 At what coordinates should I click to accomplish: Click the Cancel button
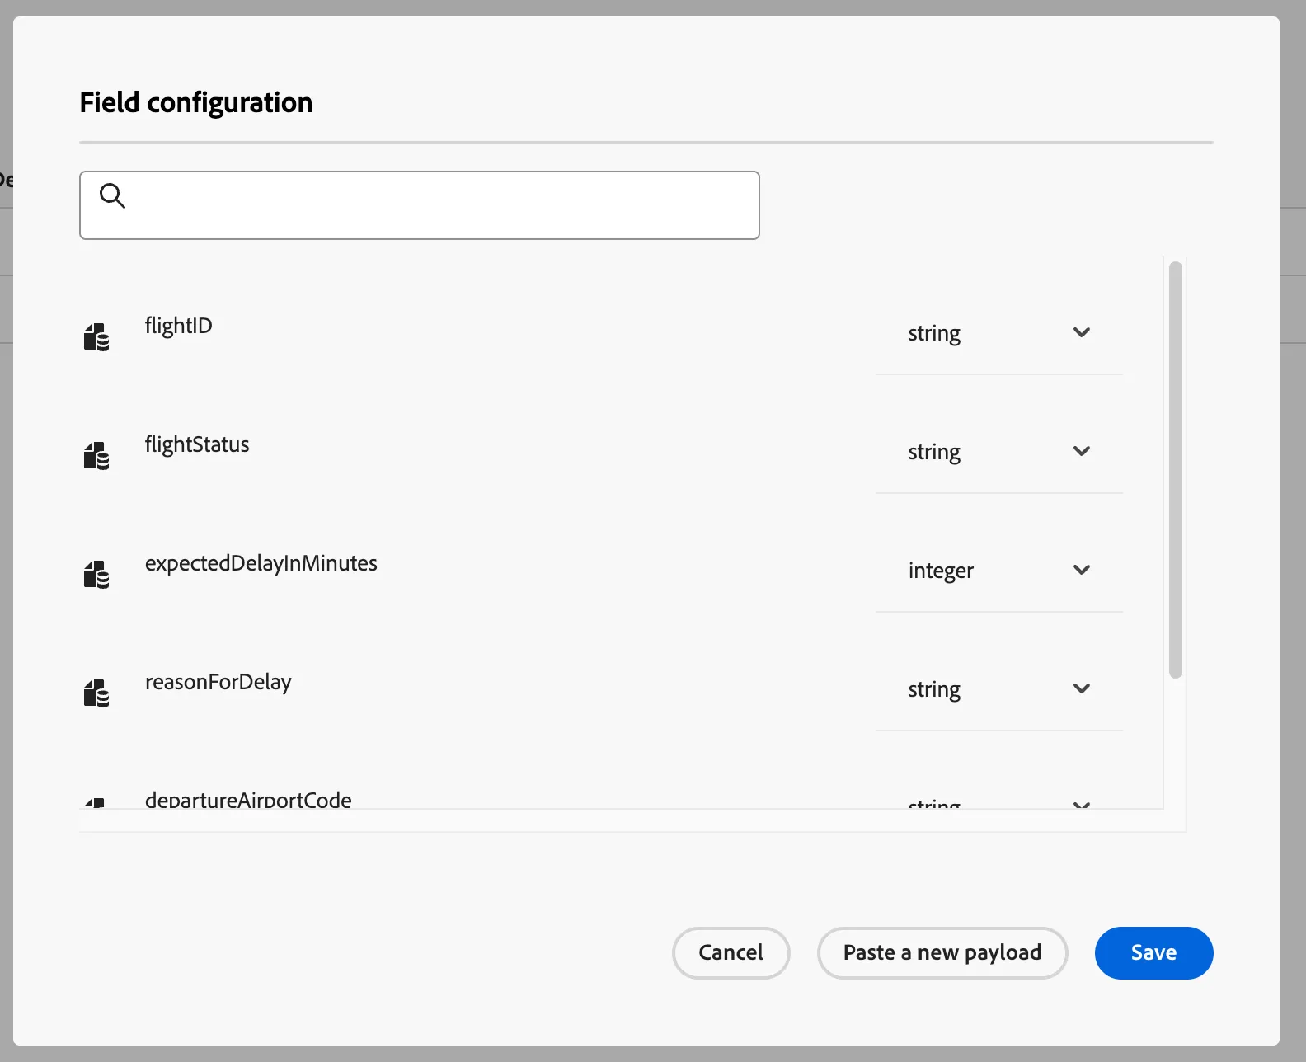(x=731, y=953)
